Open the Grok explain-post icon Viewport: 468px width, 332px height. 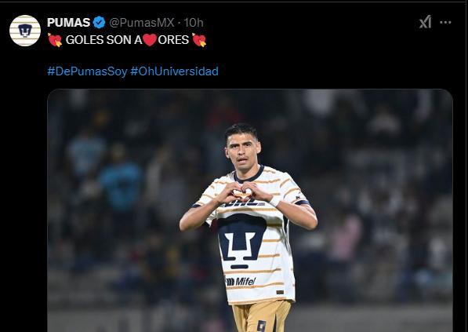click(x=426, y=22)
